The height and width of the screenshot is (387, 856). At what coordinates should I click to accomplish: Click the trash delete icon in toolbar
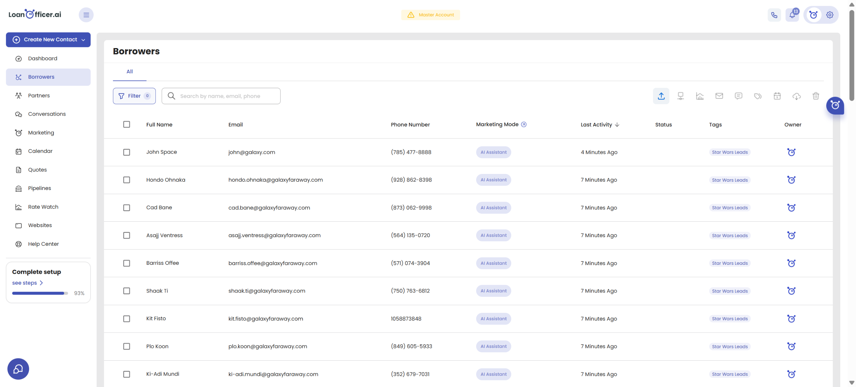pyautogui.click(x=816, y=96)
